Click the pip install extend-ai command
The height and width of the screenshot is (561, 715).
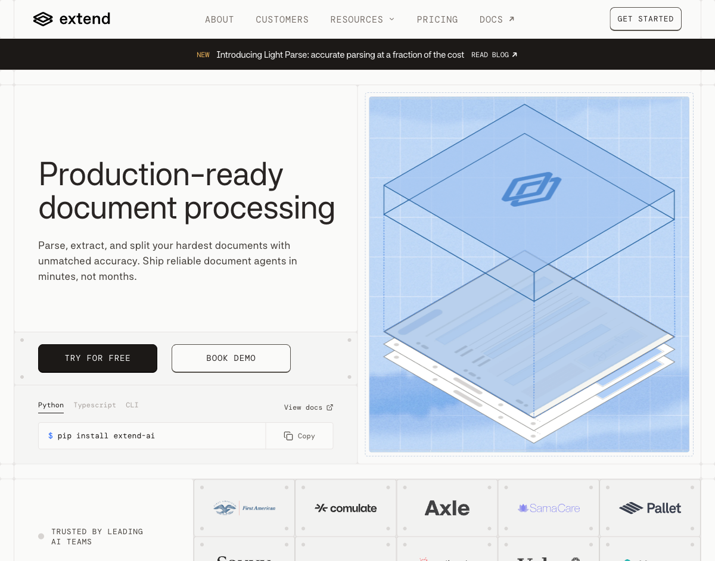[106, 436]
